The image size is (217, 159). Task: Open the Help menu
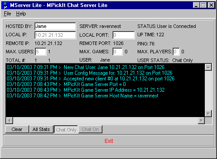pyautogui.click(x=21, y=14)
